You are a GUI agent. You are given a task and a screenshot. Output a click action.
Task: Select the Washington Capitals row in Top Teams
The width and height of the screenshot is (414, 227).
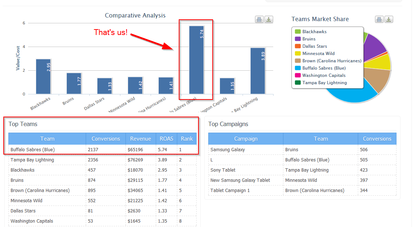pyautogui.click(x=32, y=221)
